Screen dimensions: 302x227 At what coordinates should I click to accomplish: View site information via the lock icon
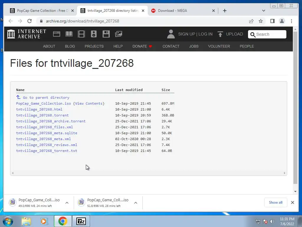pos(41,21)
